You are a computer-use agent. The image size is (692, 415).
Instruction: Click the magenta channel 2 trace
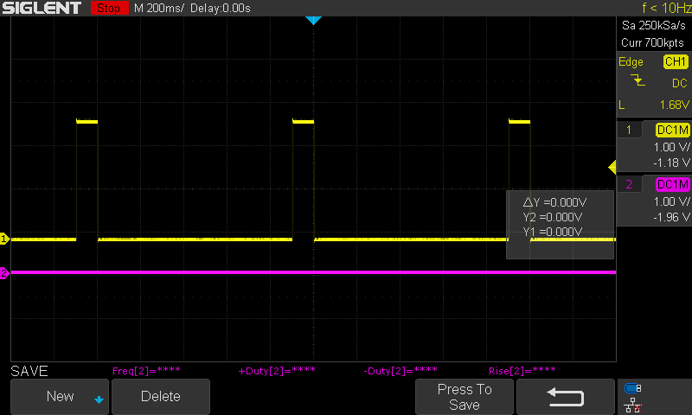tap(313, 272)
